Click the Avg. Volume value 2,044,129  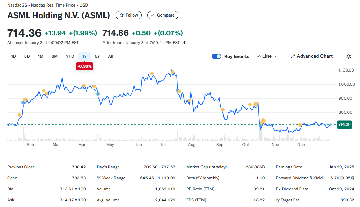coord(165,200)
